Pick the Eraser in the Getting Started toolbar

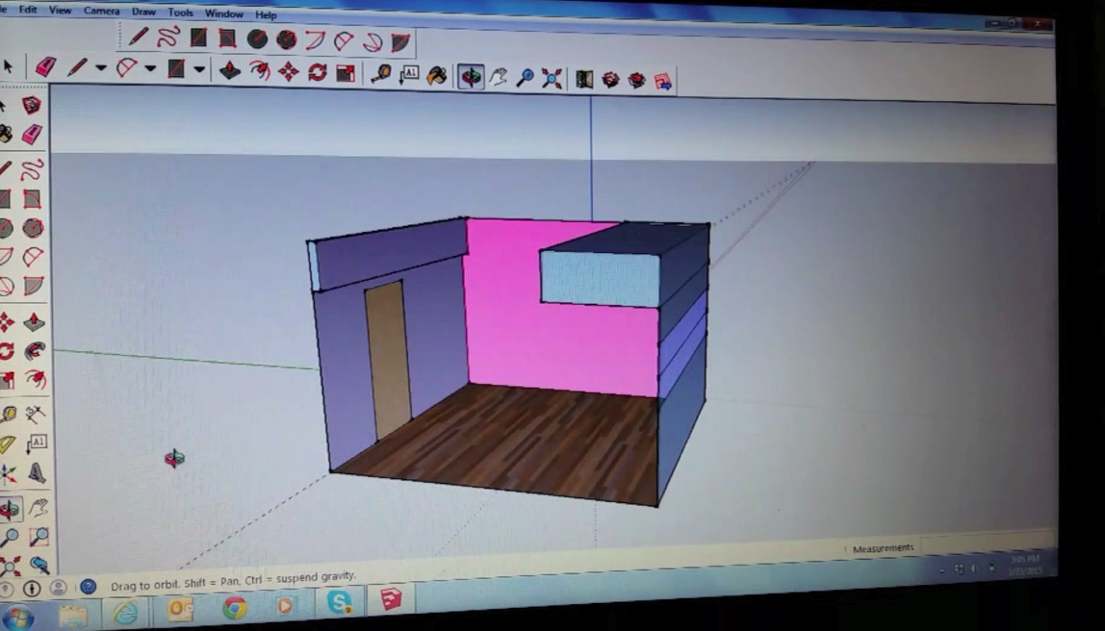pyautogui.click(x=46, y=67)
